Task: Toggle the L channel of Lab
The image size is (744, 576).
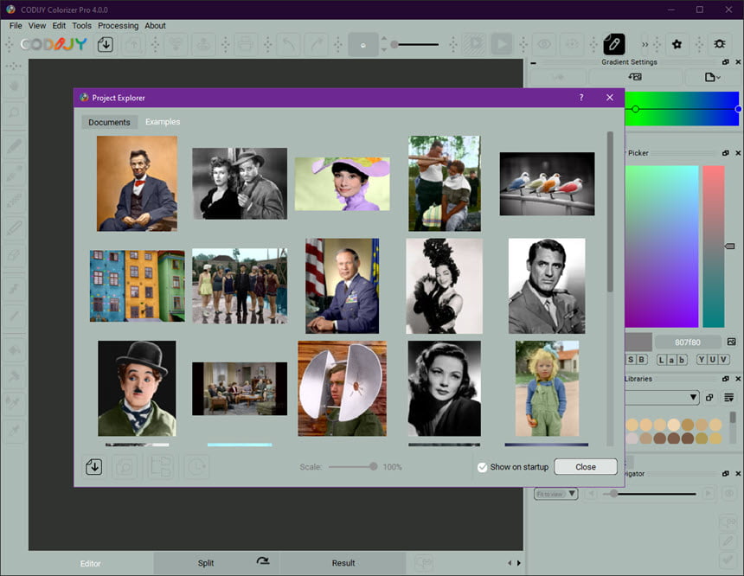Action: 661,360
